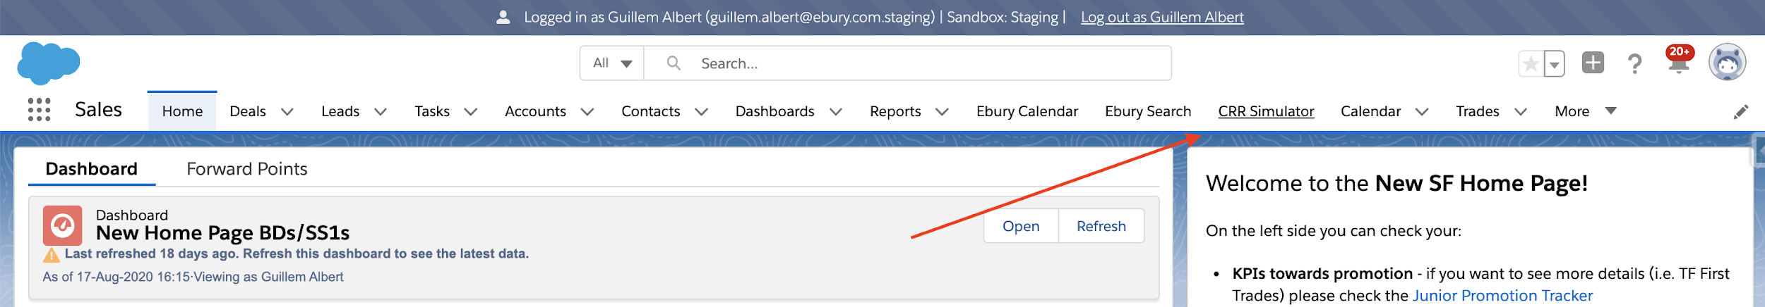Open the App Launcher dots grid
Screen dimensions: 1765x307
tap(39, 110)
